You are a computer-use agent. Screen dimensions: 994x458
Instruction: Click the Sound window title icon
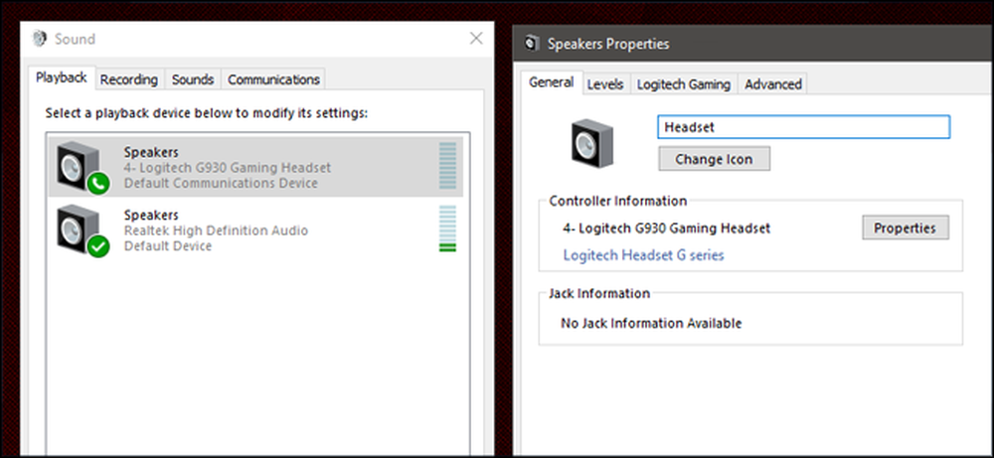[40, 39]
